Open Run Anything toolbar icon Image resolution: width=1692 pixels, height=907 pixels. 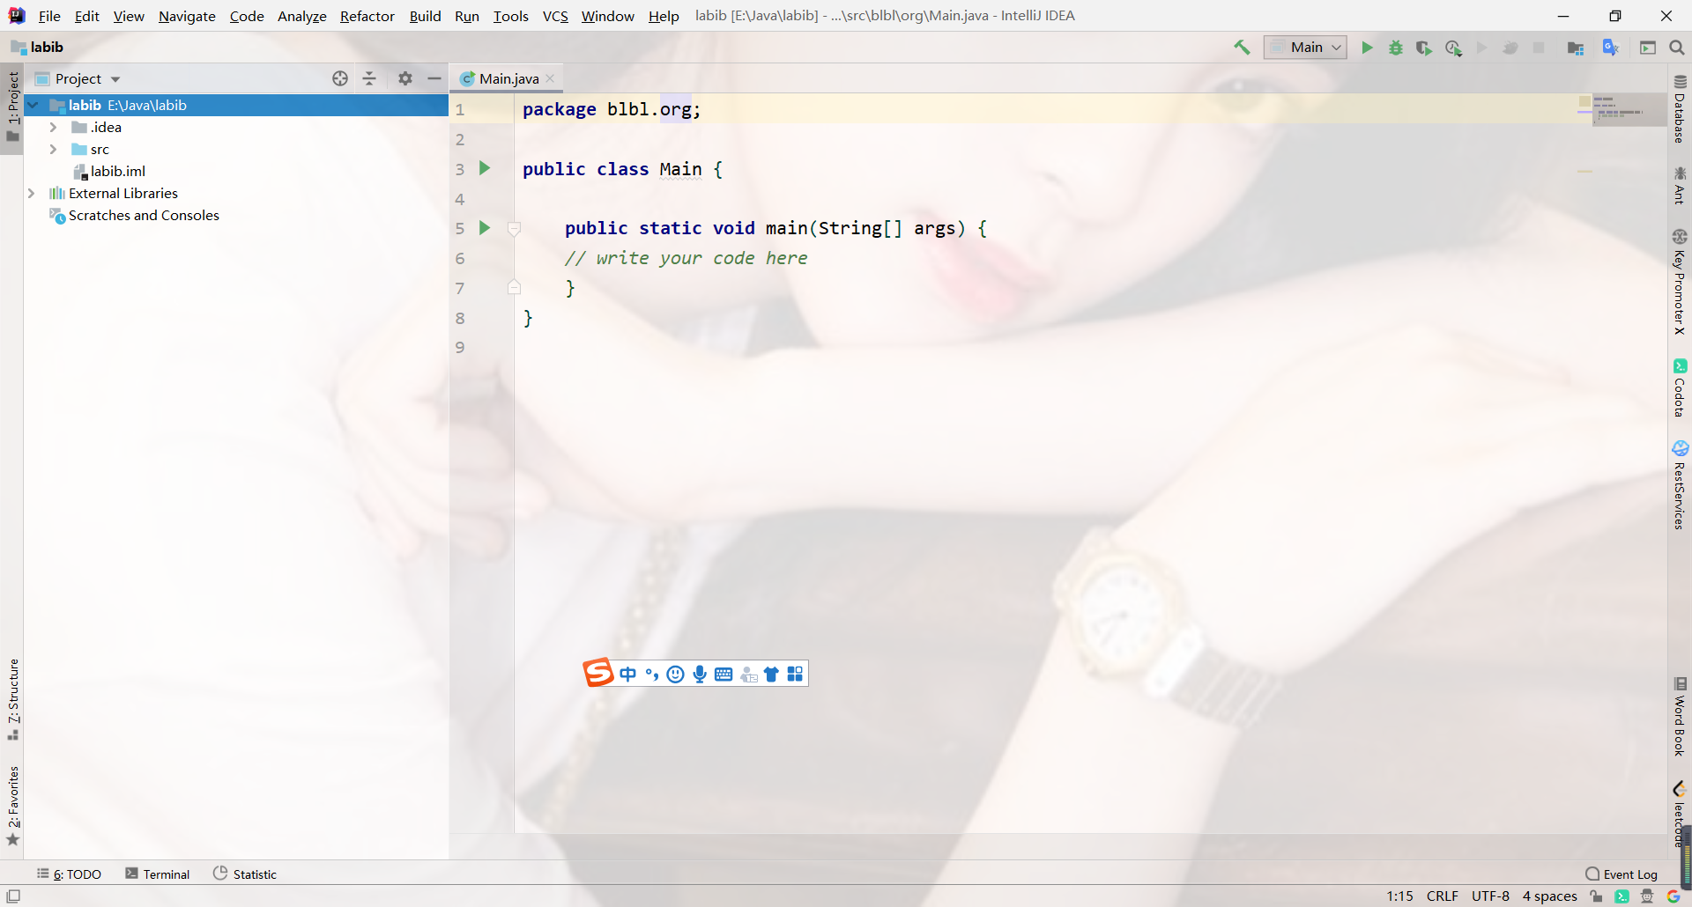click(x=1648, y=48)
